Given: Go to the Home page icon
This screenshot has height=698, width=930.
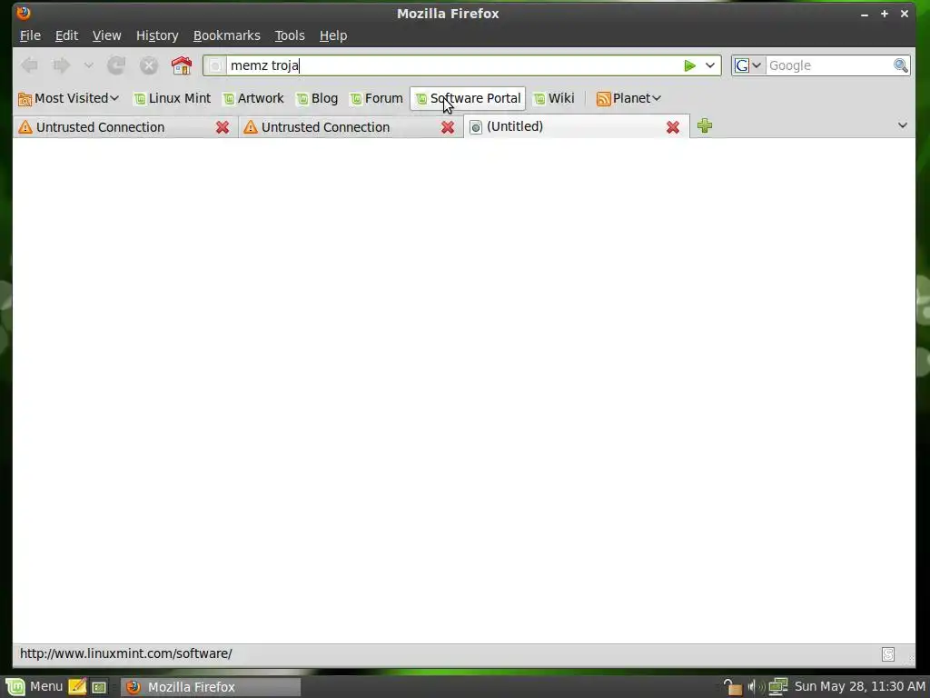Looking at the screenshot, I should [x=182, y=65].
